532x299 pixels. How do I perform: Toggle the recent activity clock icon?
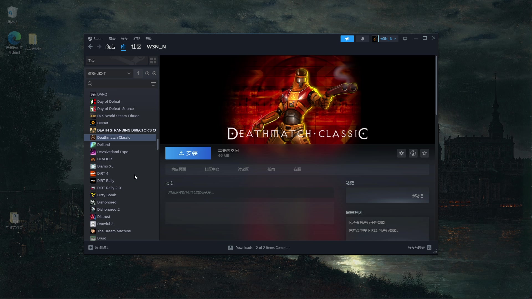(x=147, y=73)
